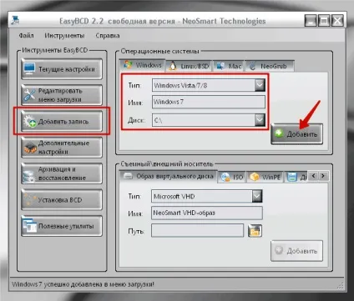The height and width of the screenshot is (301, 354).
Task: Open the Инструменты menu
Action: click(64, 36)
